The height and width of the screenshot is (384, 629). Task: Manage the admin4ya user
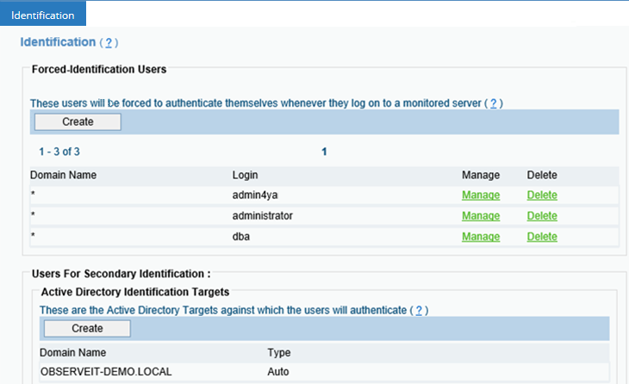480,195
